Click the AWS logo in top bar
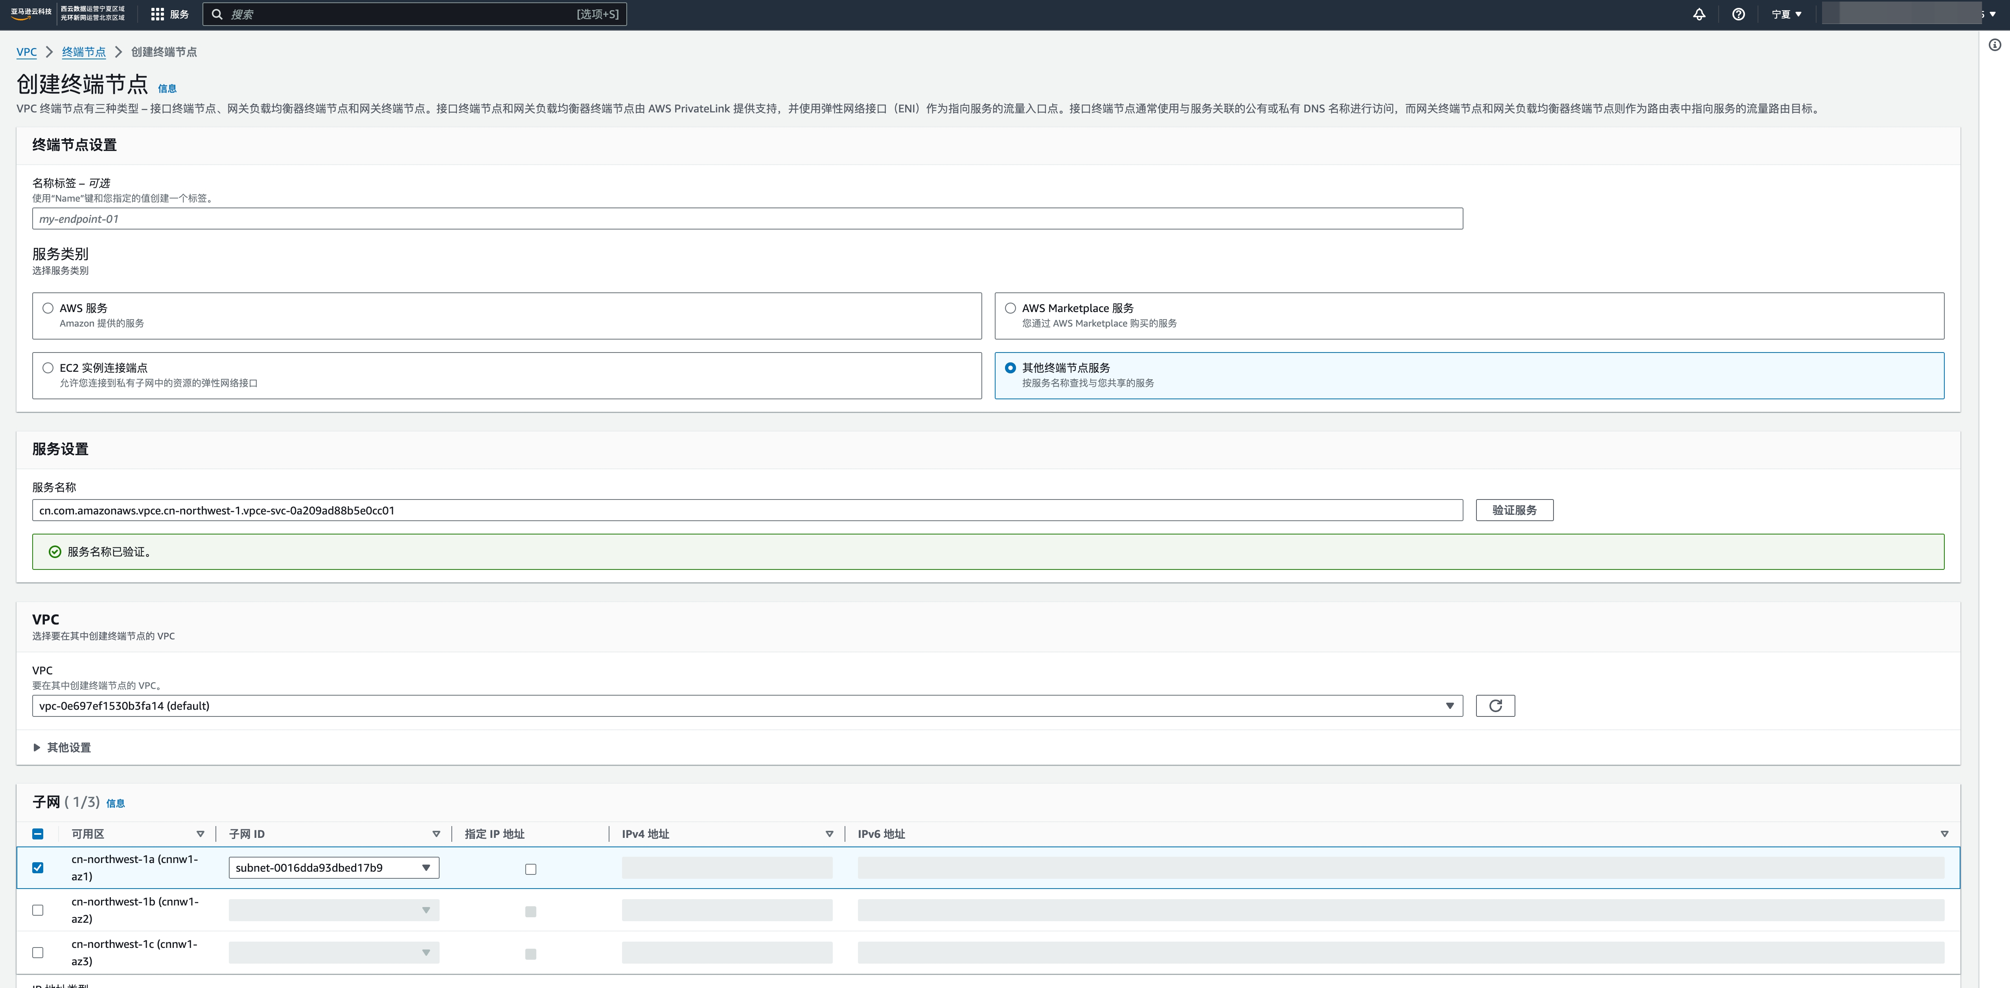 31,13
